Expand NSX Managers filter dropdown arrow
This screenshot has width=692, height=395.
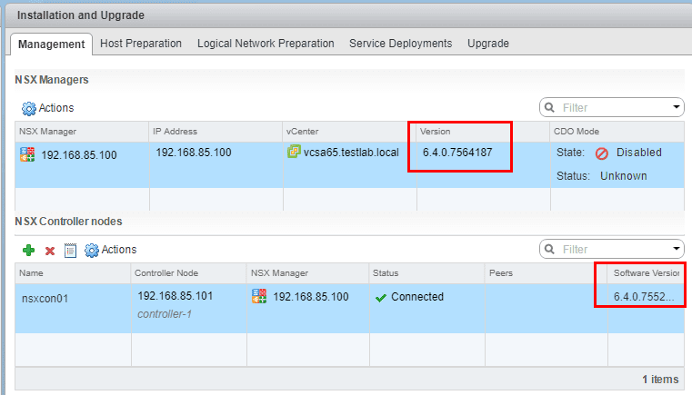677,107
